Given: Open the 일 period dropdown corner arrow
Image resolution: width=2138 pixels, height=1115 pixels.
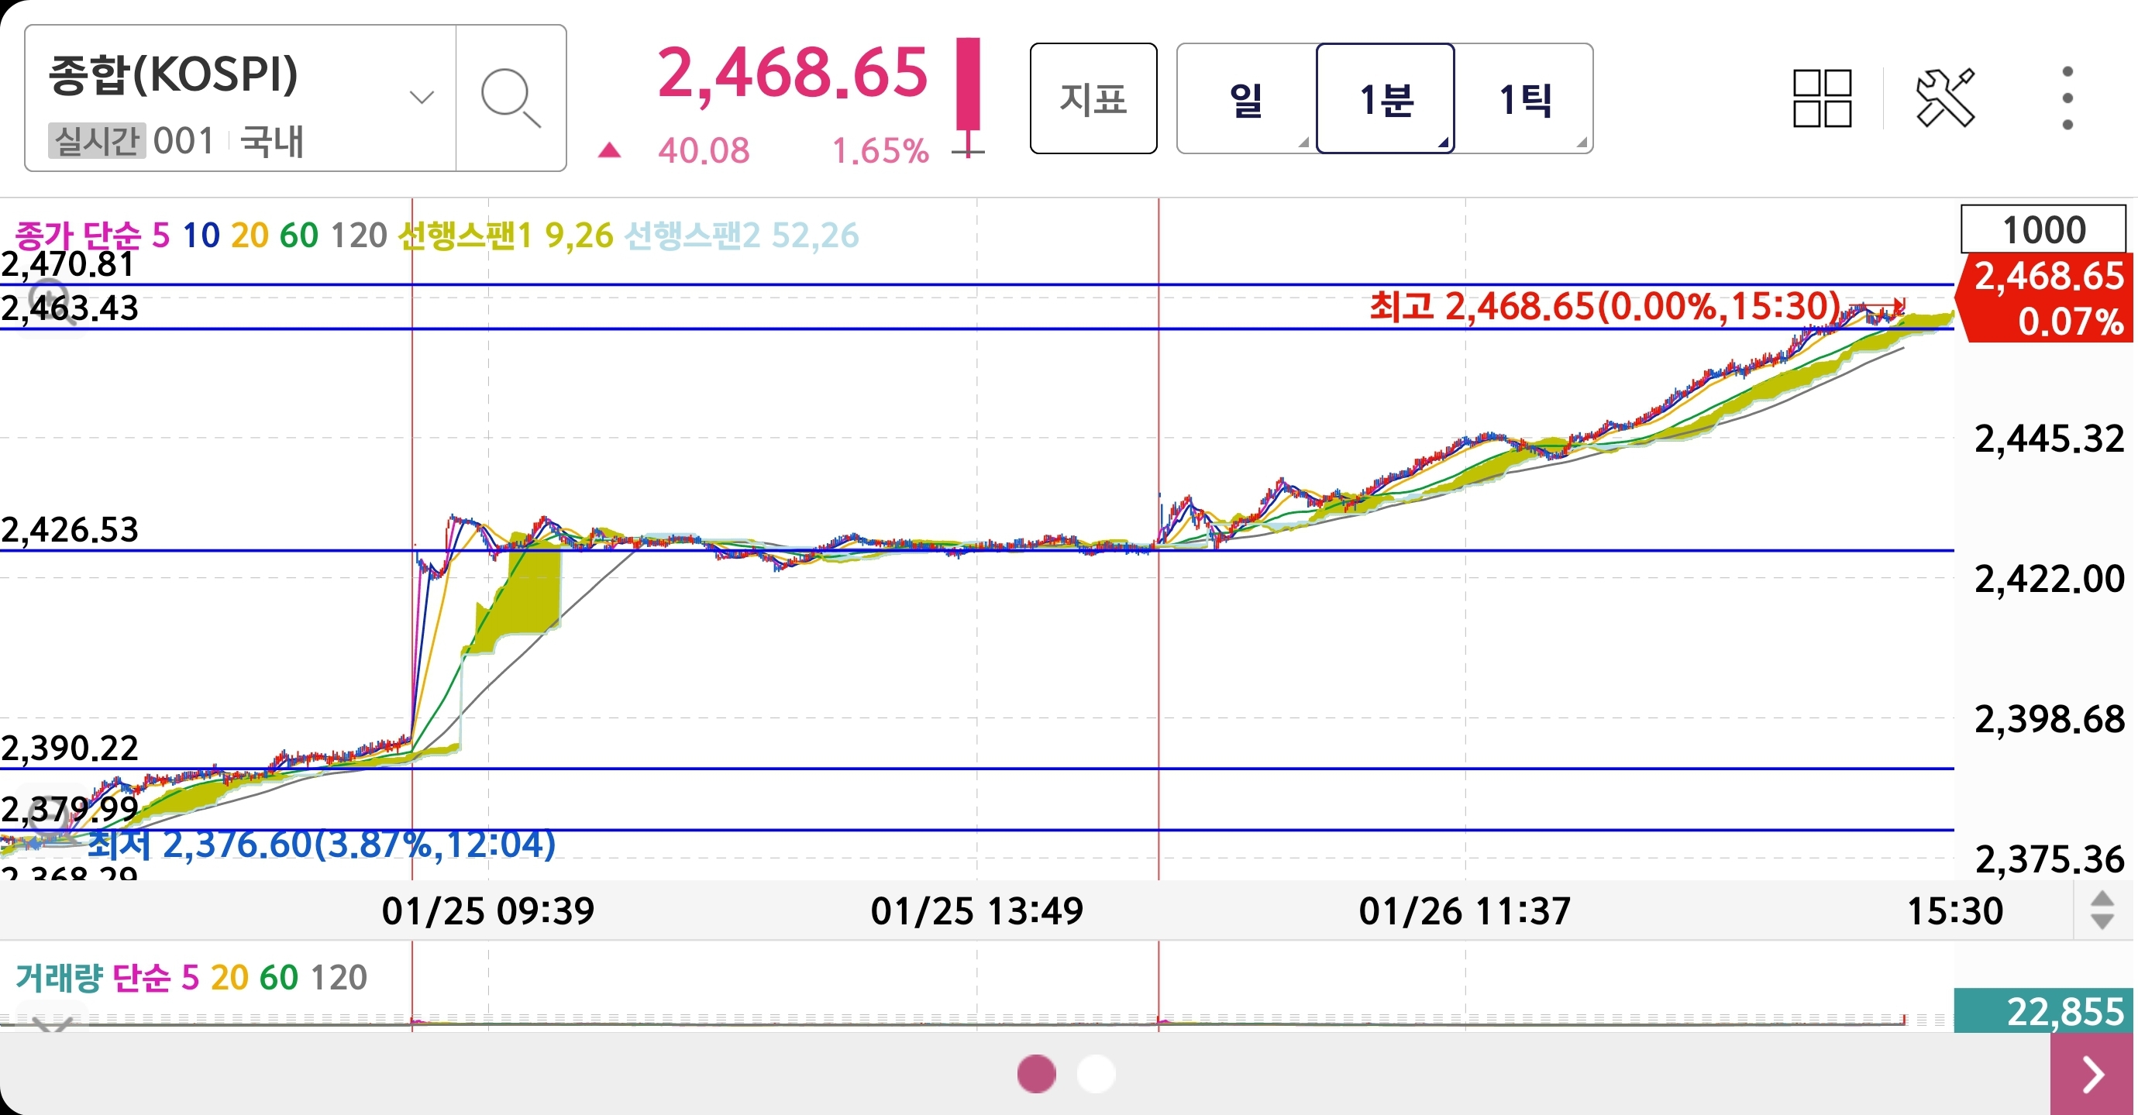Looking at the screenshot, I should pos(1303,143).
